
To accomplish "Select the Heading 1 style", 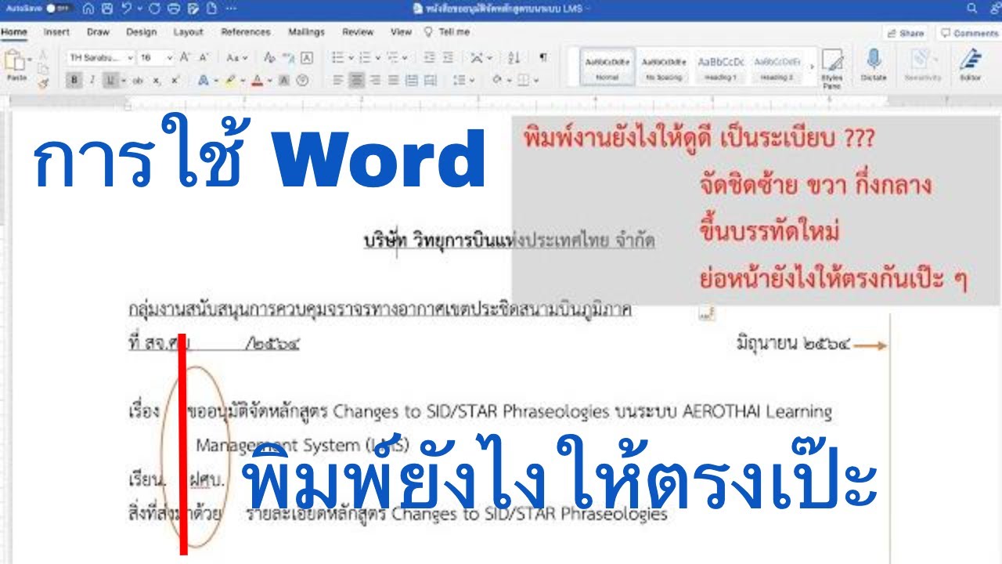I will coord(720,67).
